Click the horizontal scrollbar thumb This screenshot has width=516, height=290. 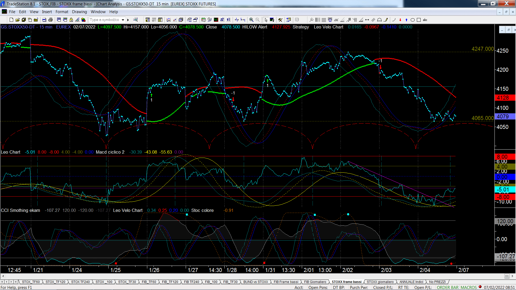click(507, 276)
